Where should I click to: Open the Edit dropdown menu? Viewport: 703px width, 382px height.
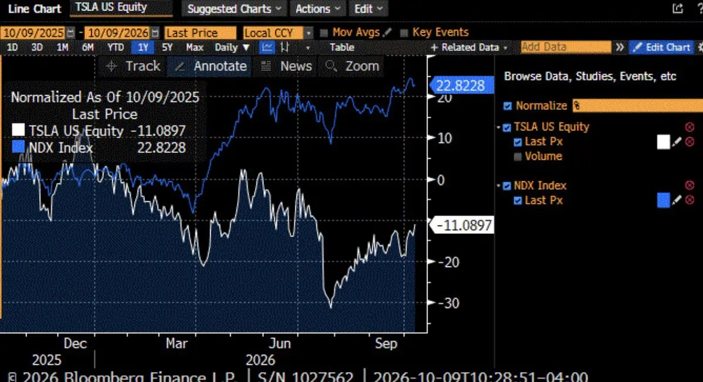click(x=369, y=9)
